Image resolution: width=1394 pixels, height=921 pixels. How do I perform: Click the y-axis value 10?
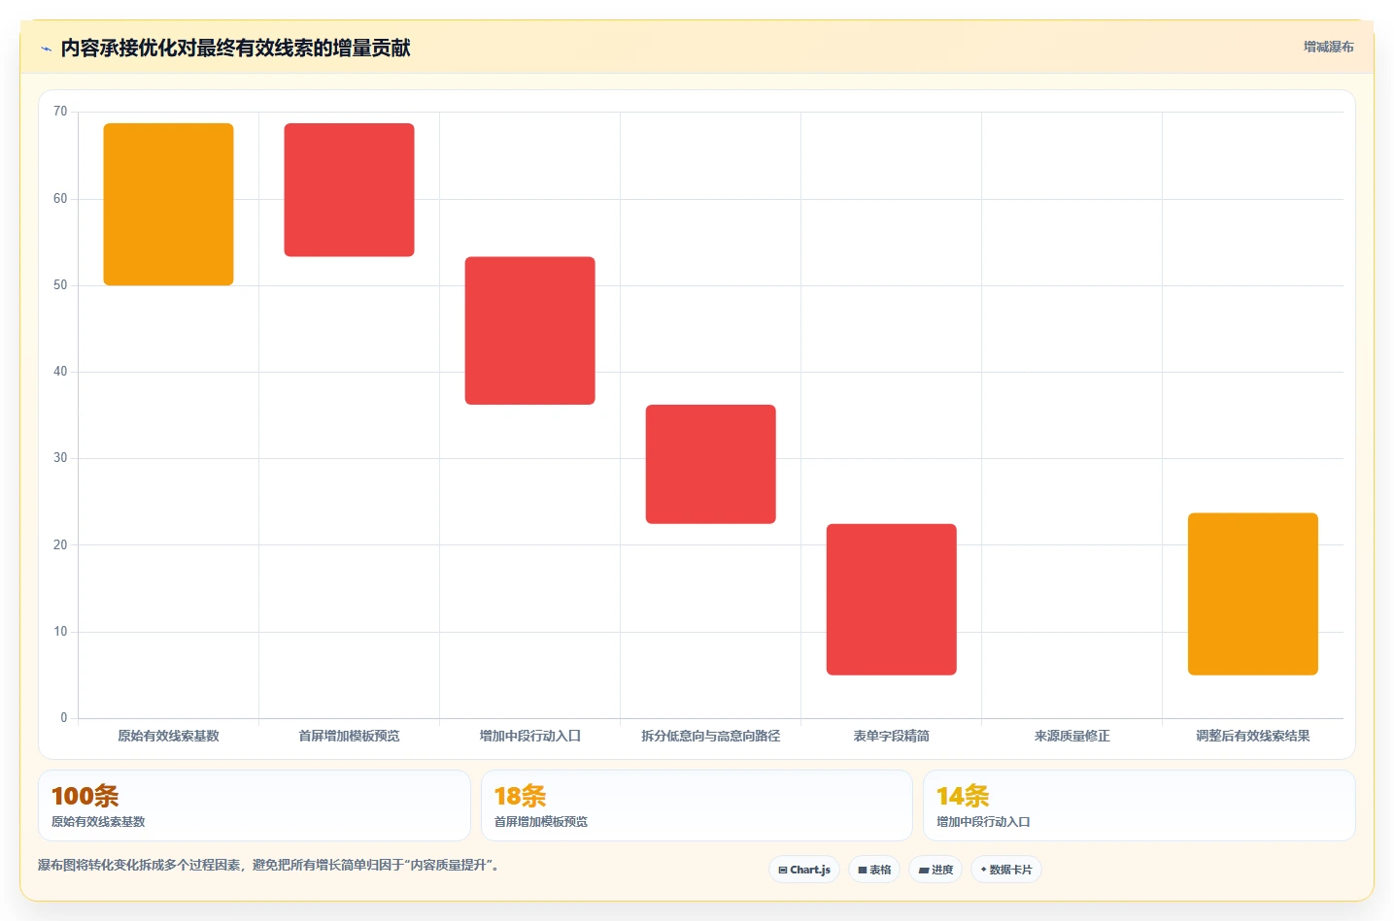click(x=60, y=632)
